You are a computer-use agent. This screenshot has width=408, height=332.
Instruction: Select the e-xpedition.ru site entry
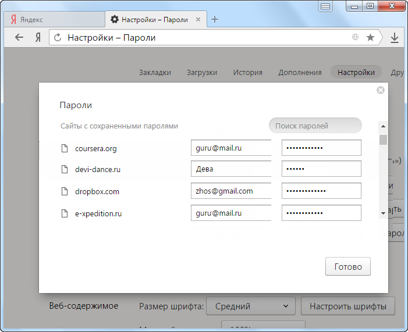[x=98, y=214]
